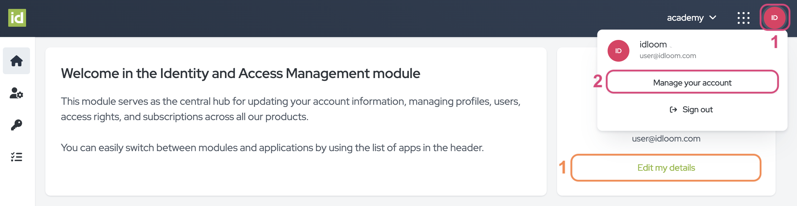The width and height of the screenshot is (797, 206).
Task: Open the user settings sidebar icon
Action: point(16,93)
